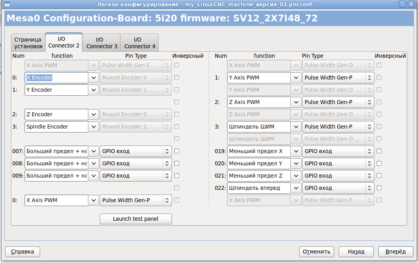Change pin type of GPIO вход for pin 008
The width and height of the screenshot is (418, 263).
click(x=136, y=163)
